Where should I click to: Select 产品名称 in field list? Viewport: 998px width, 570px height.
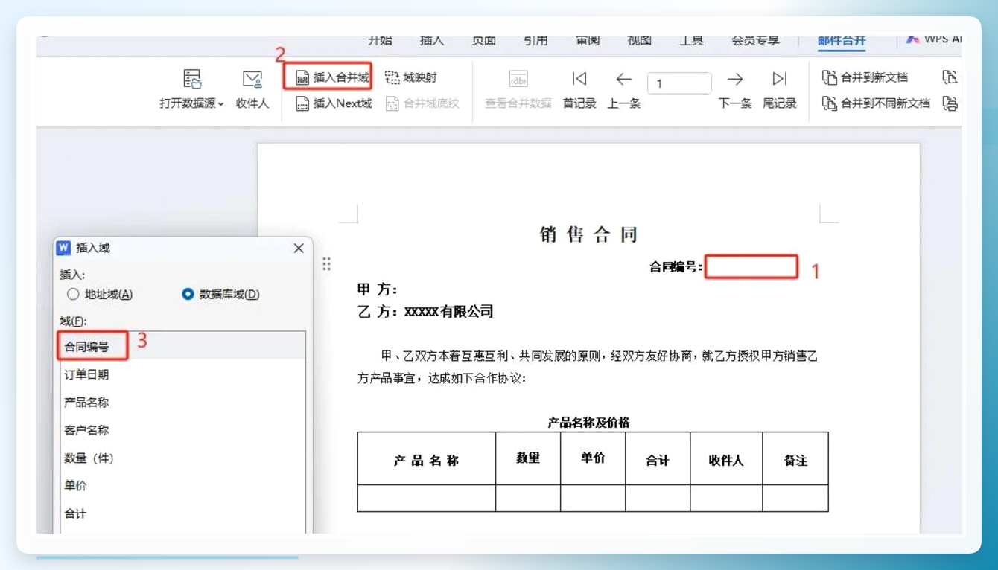coord(182,402)
